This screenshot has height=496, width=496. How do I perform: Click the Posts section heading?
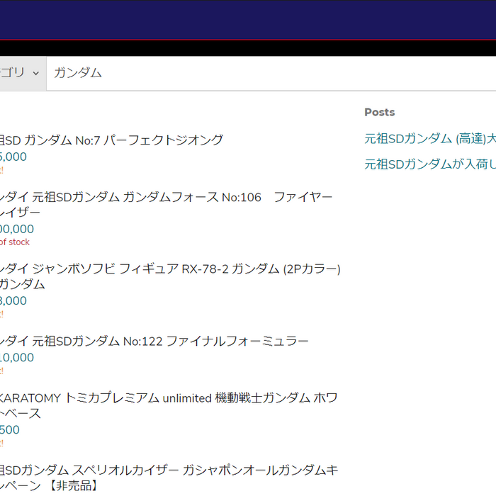(x=380, y=113)
